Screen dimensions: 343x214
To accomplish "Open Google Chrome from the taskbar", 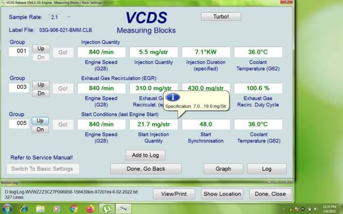I will 73,209.
